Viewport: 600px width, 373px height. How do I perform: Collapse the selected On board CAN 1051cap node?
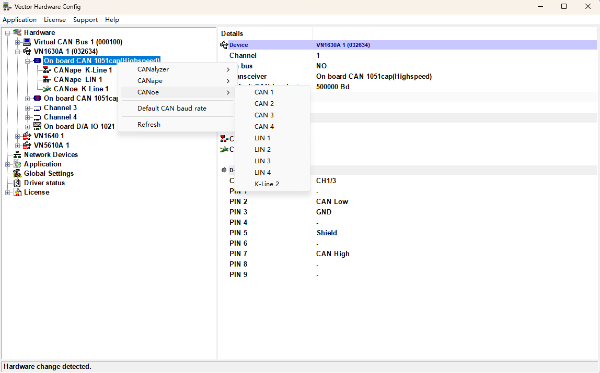27,61
